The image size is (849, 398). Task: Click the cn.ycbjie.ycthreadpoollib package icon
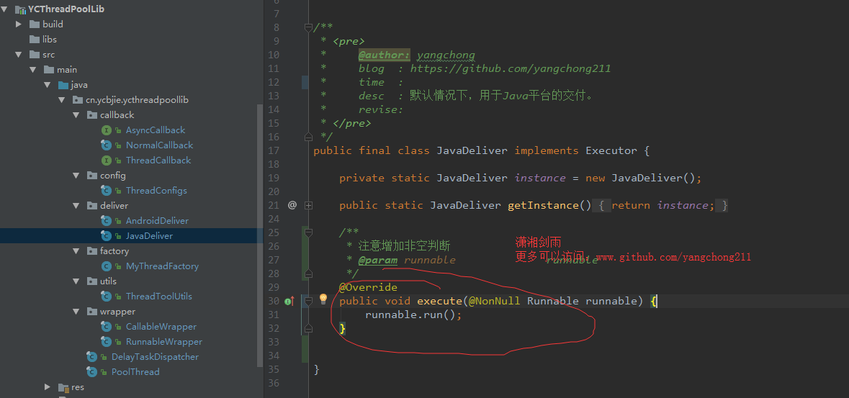[78, 100]
